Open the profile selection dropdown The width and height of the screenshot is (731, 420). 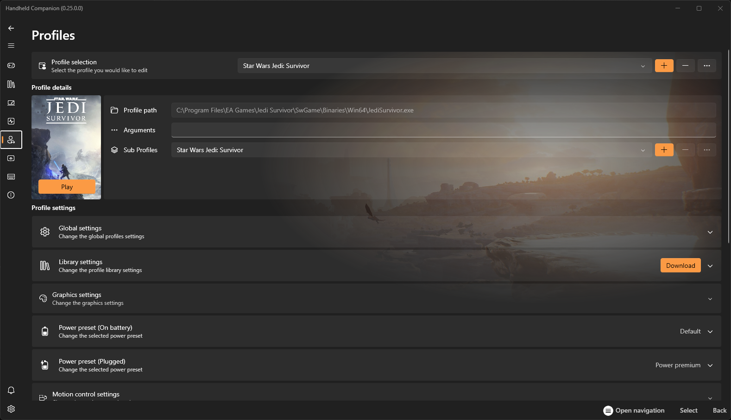pos(445,66)
